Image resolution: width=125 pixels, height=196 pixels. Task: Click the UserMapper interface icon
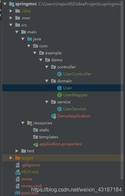(x=60, y=95)
